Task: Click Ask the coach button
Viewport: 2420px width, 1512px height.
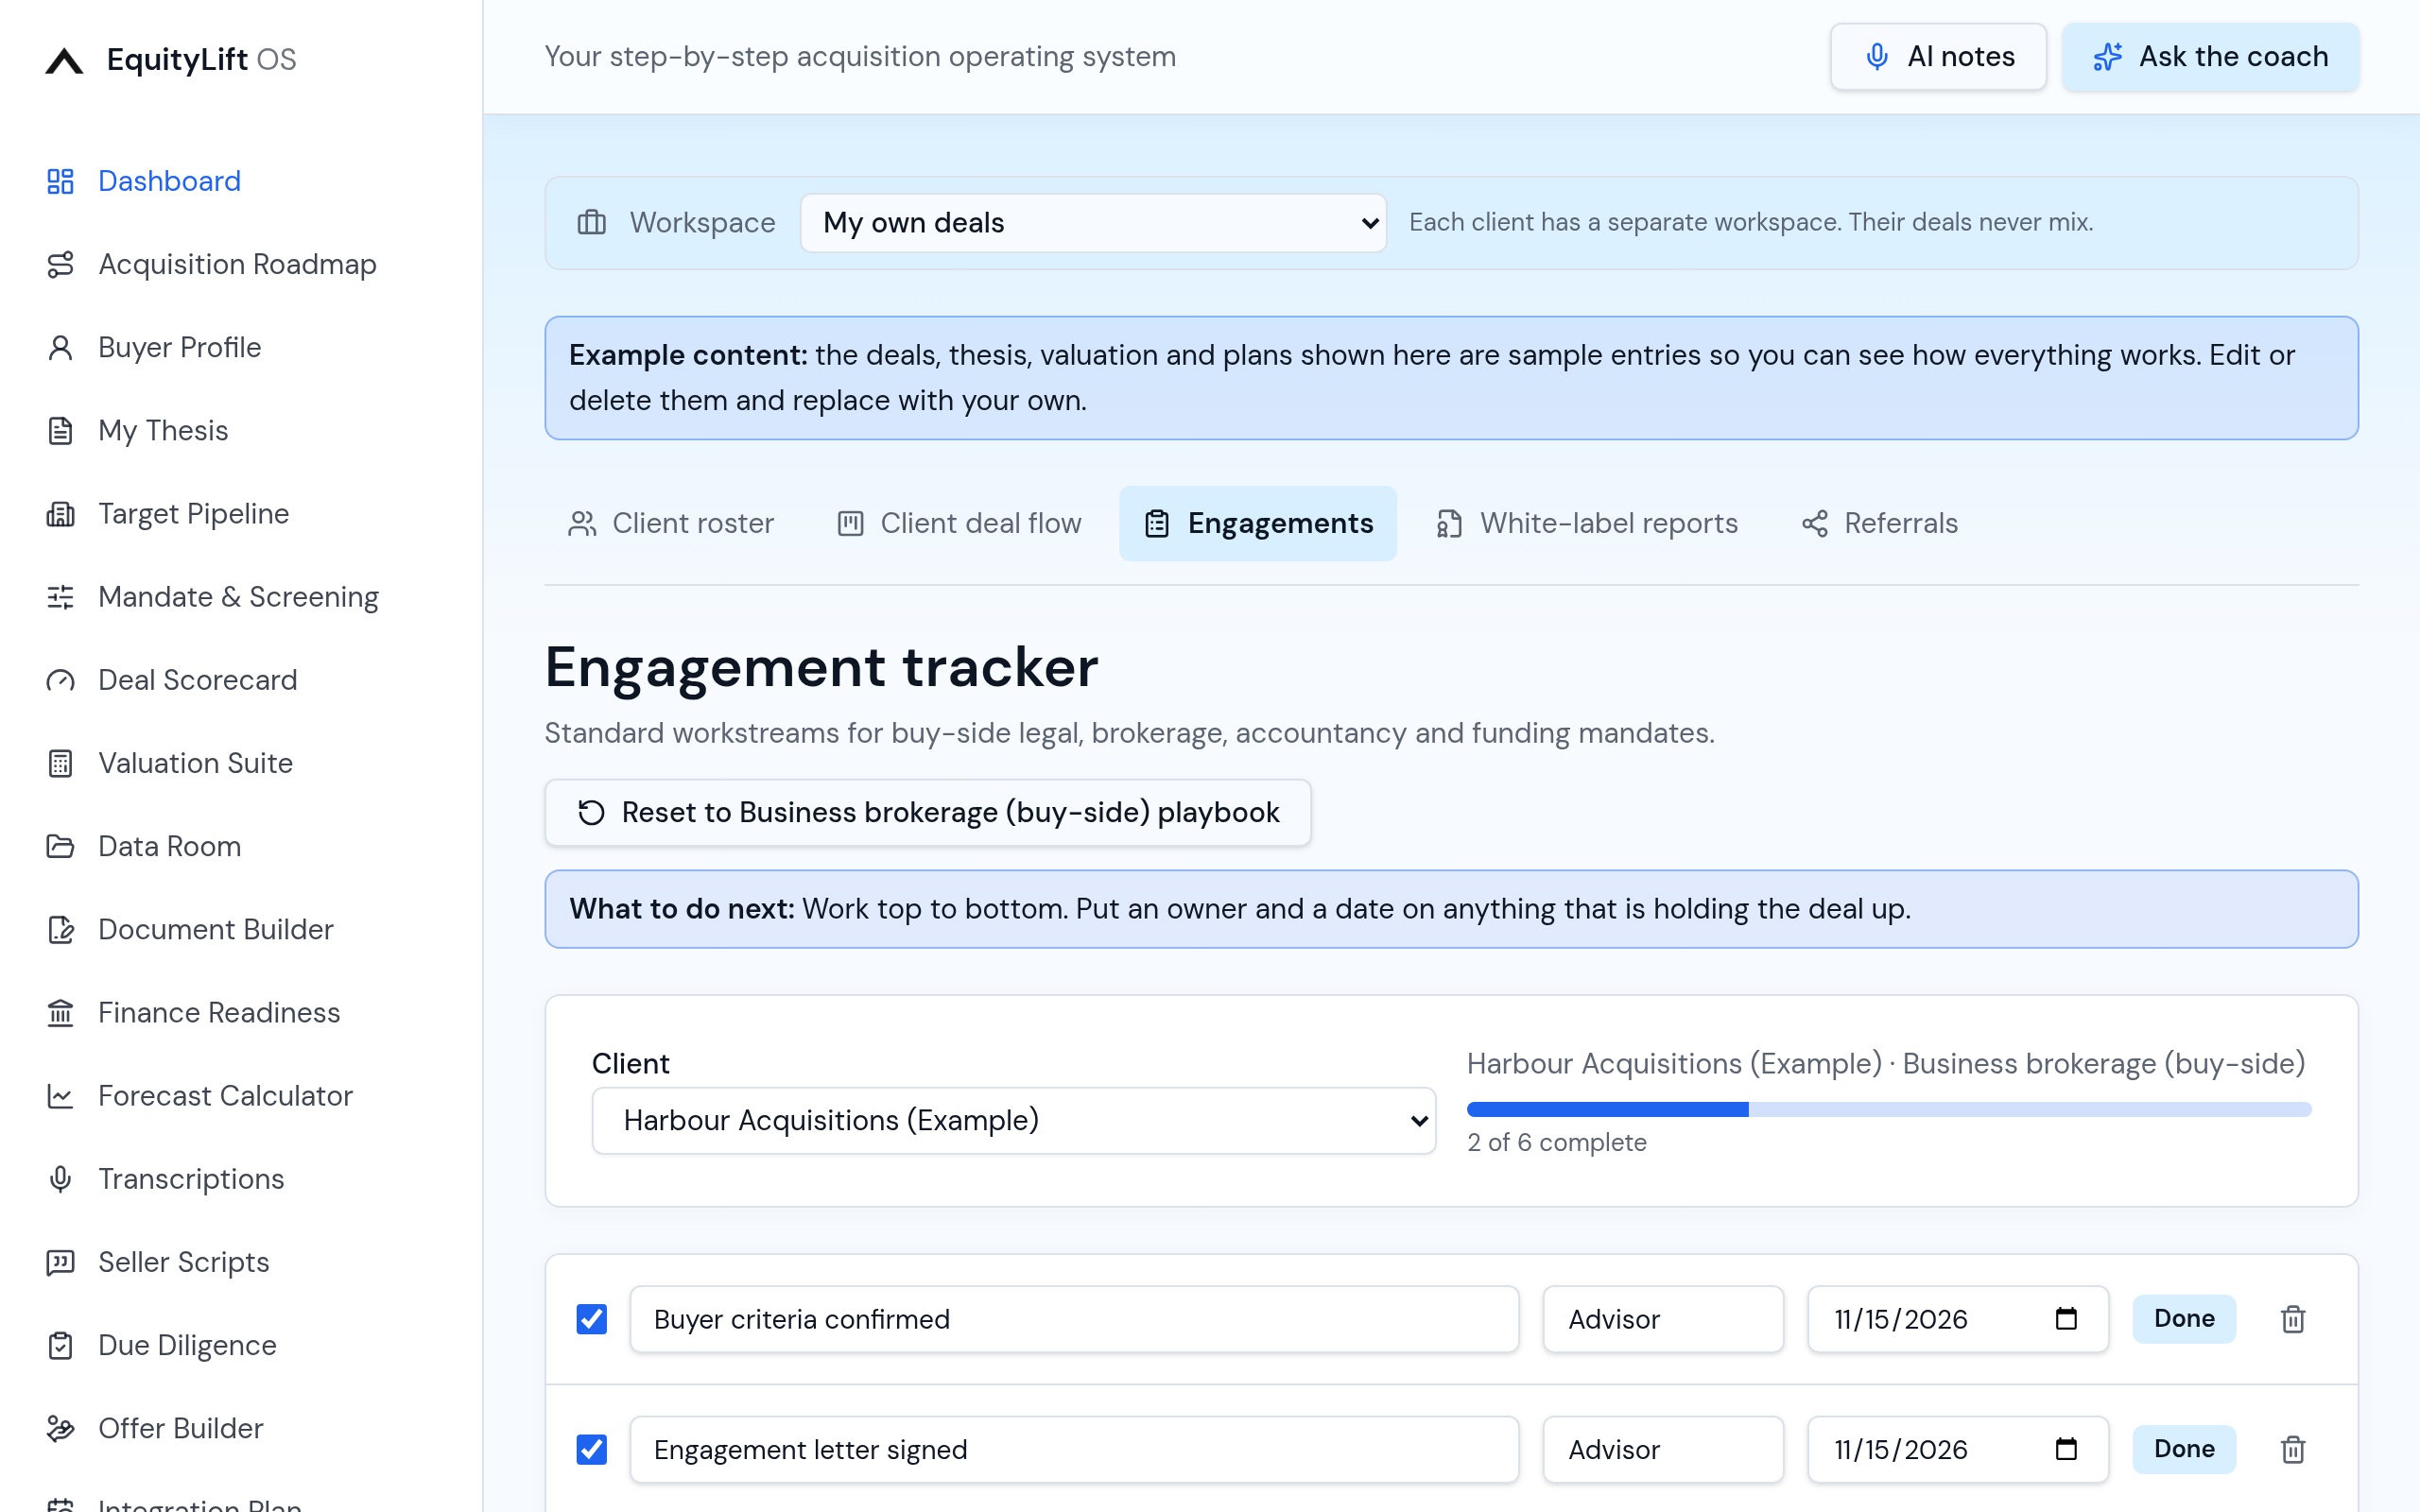Action: click(2211, 57)
